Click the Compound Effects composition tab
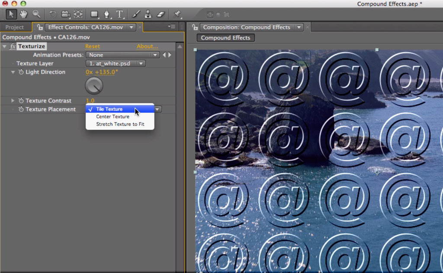The image size is (443, 273). [x=225, y=38]
